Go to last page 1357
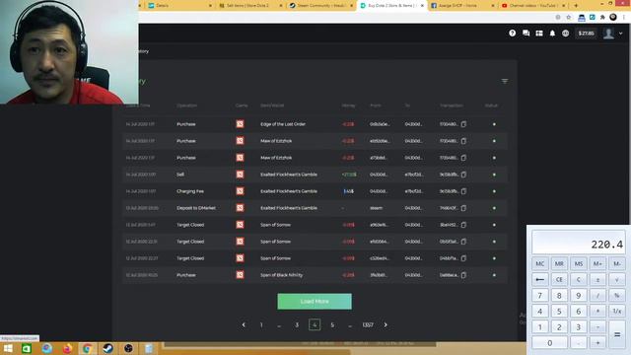This screenshot has width=631, height=355. (368, 324)
